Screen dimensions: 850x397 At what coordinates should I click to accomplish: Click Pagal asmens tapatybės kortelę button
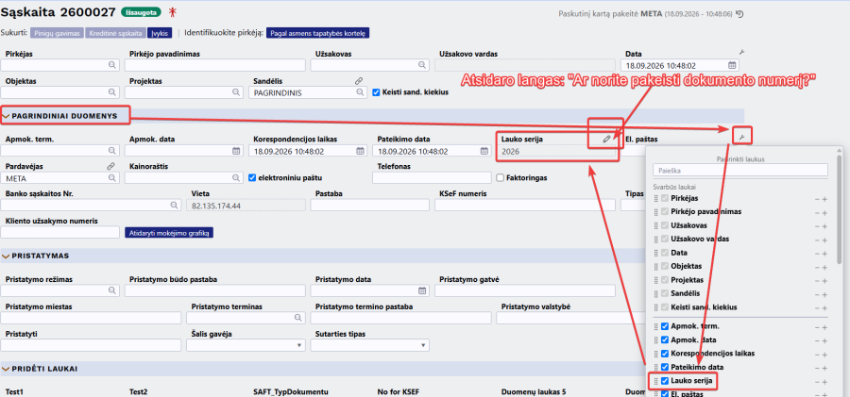(318, 33)
